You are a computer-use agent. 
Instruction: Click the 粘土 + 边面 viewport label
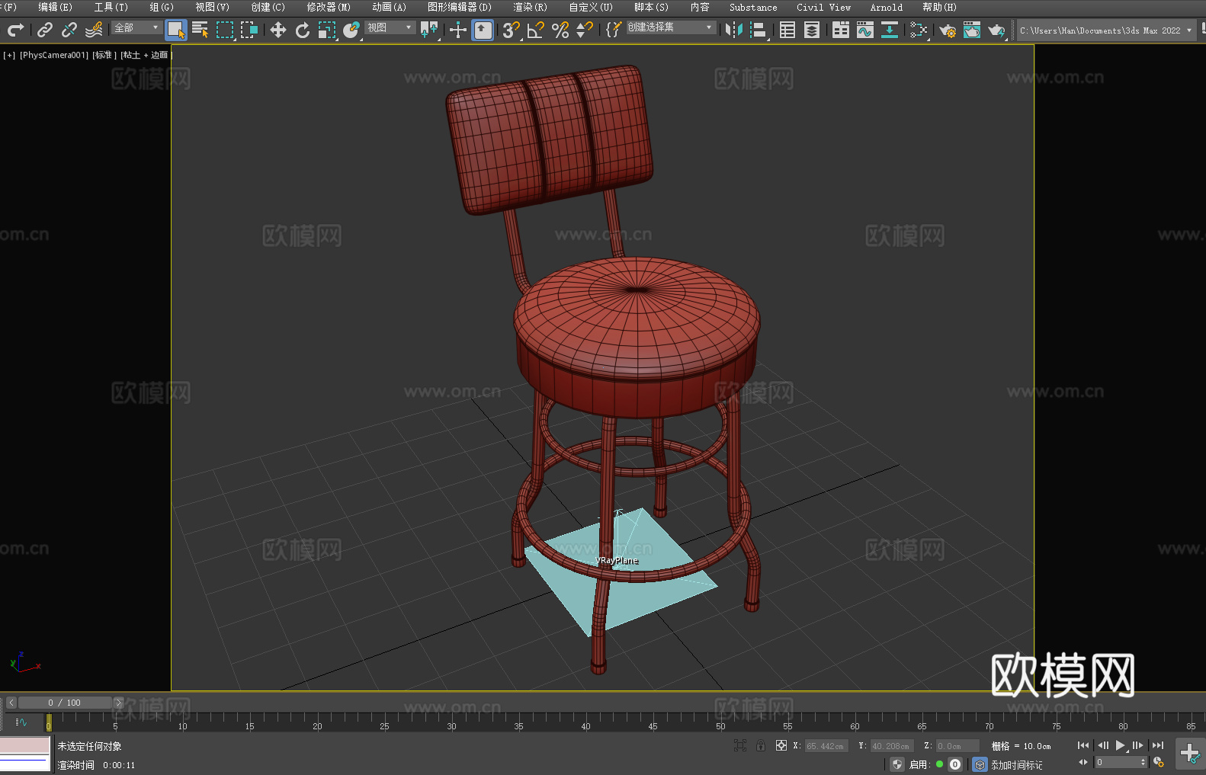(146, 55)
